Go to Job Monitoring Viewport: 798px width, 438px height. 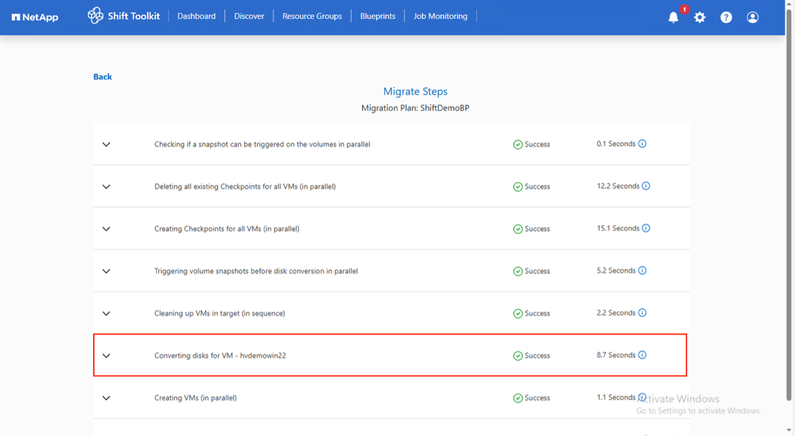[x=440, y=16]
